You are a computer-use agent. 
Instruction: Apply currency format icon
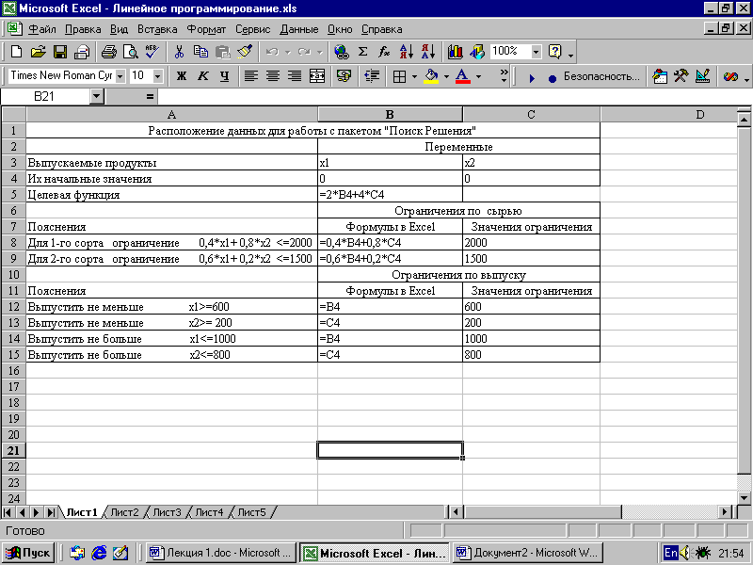pyautogui.click(x=344, y=76)
